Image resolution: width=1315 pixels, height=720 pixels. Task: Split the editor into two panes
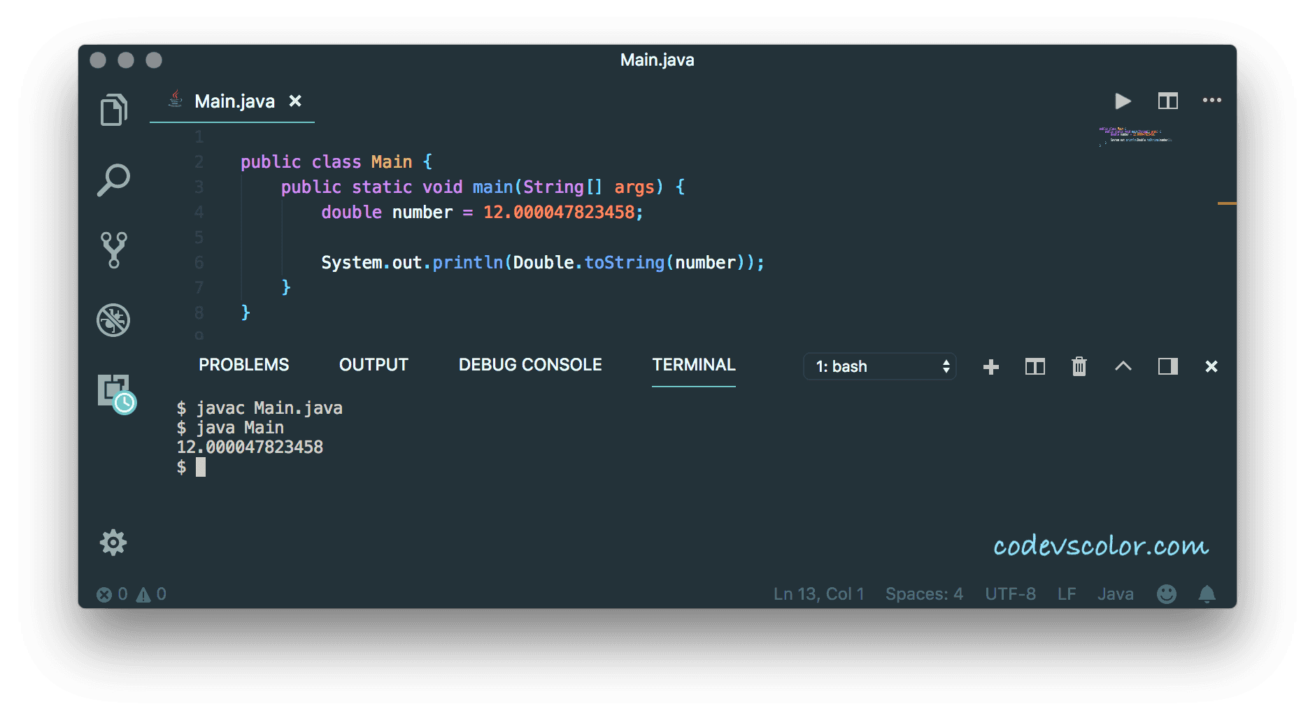[x=1167, y=101]
